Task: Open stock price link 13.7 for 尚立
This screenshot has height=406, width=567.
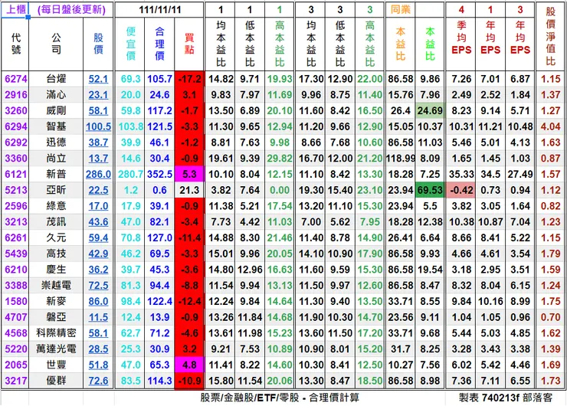Action: (x=98, y=159)
